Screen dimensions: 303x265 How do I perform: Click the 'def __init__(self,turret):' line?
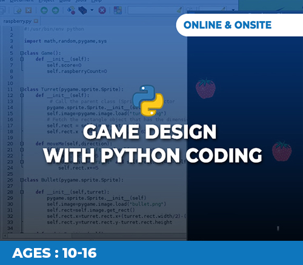73,192
